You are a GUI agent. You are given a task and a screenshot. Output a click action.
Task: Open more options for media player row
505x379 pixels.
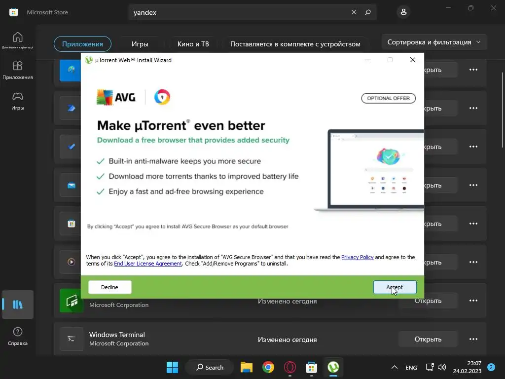point(473,263)
